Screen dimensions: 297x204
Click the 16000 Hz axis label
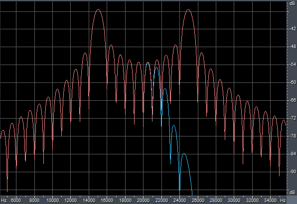107,200
